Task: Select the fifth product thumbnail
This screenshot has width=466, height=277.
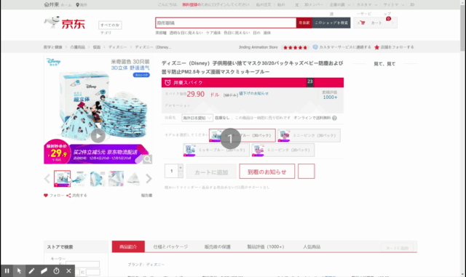Action: [133, 178]
